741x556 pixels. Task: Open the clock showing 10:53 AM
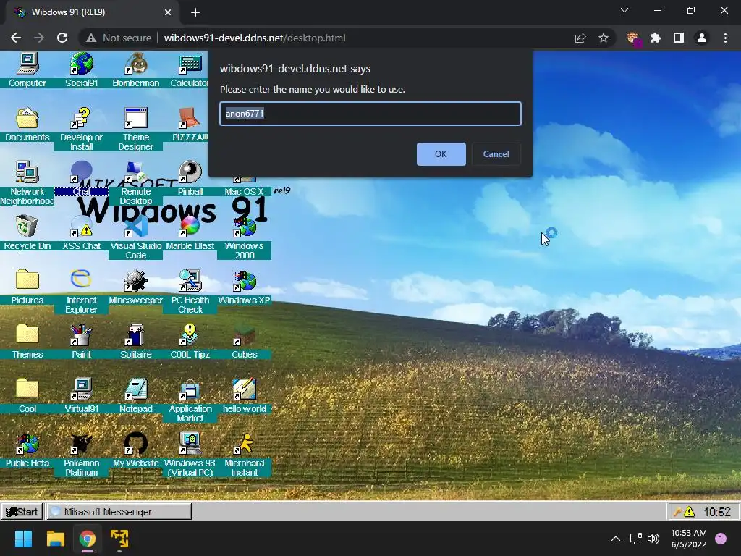pyautogui.click(x=689, y=539)
